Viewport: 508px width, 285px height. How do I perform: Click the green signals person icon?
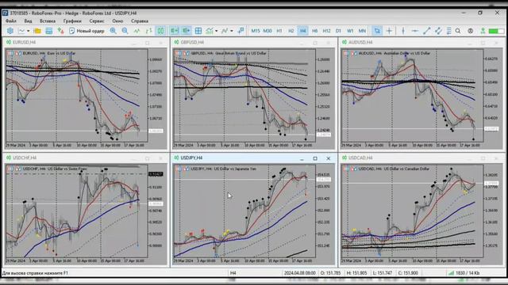(483, 31)
